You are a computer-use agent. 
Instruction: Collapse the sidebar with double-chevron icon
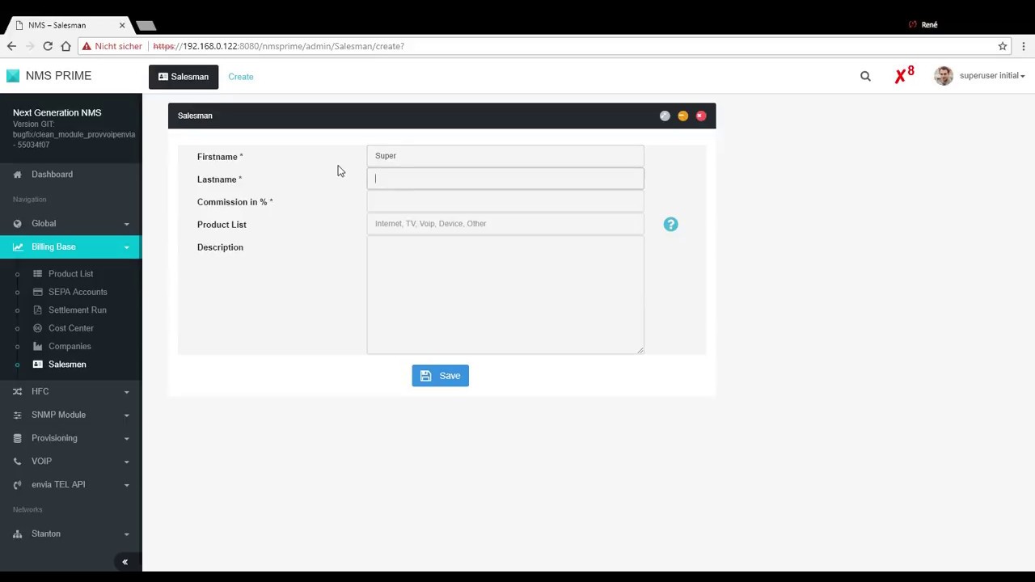point(125,563)
